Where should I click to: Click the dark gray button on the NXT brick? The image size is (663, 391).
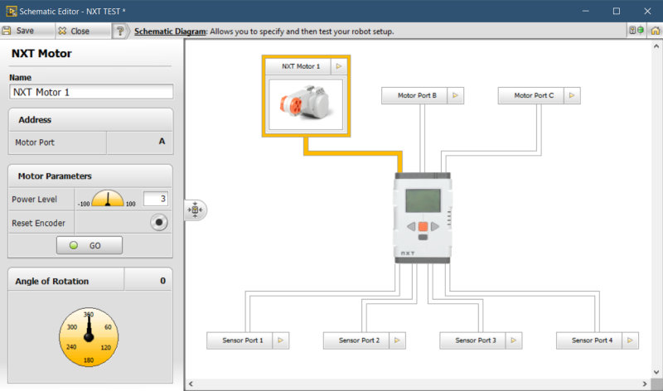point(423,237)
